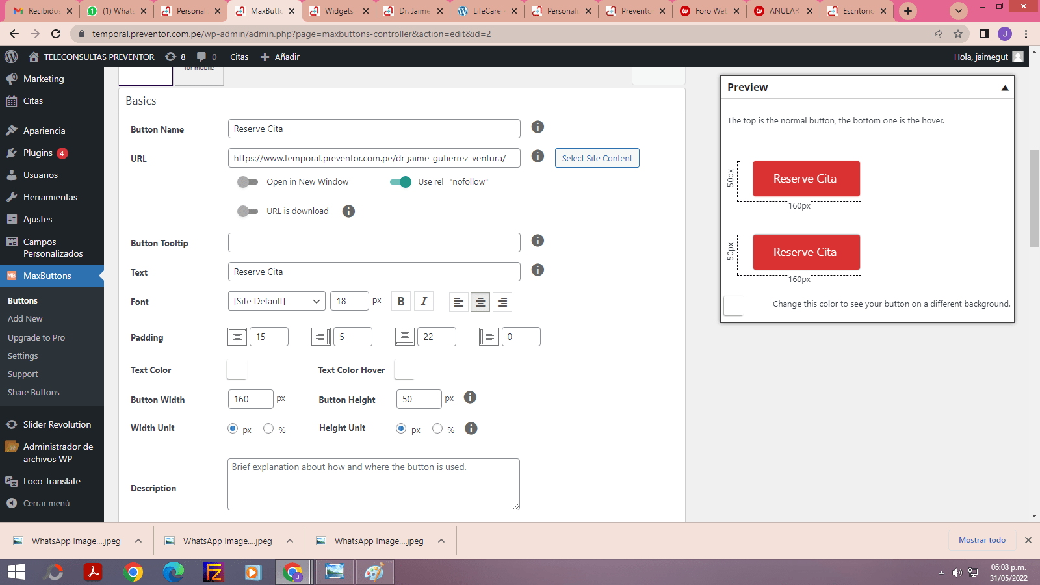
Task: Open Microsoft Edge from the taskbar
Action: point(174,572)
